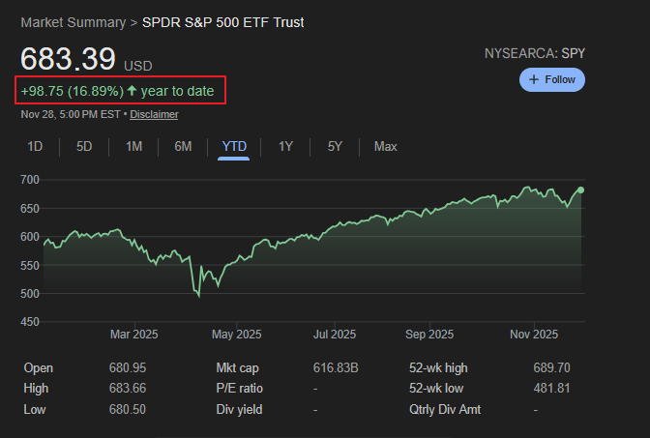650x438 pixels.
Task: Click the Open value 680.95
Action: tap(128, 367)
